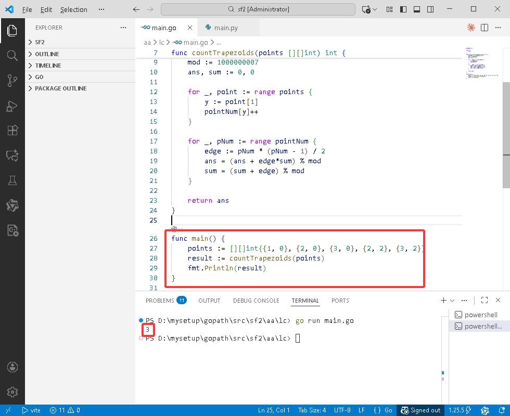Open the Accounts icon in activity bar

coord(12,367)
